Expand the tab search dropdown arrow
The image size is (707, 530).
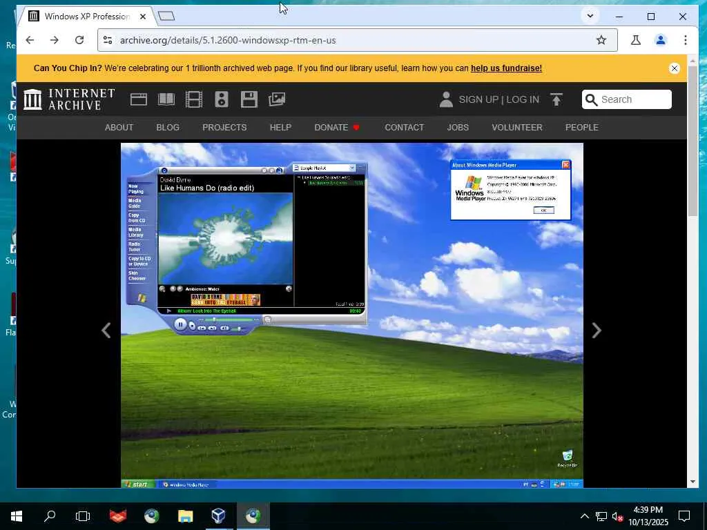click(x=590, y=17)
